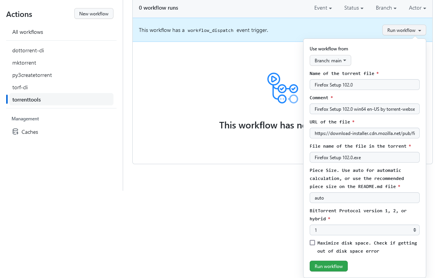Image resolution: width=442 pixels, height=278 pixels.
Task: Open BitTorrent Protocol version select
Action: point(364,230)
